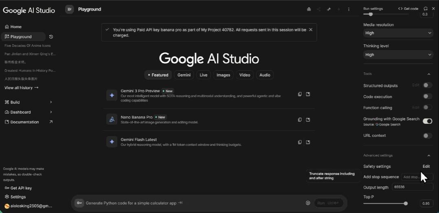Click the reset settings refresh icon
The width and height of the screenshot is (439, 213).
point(426,9)
